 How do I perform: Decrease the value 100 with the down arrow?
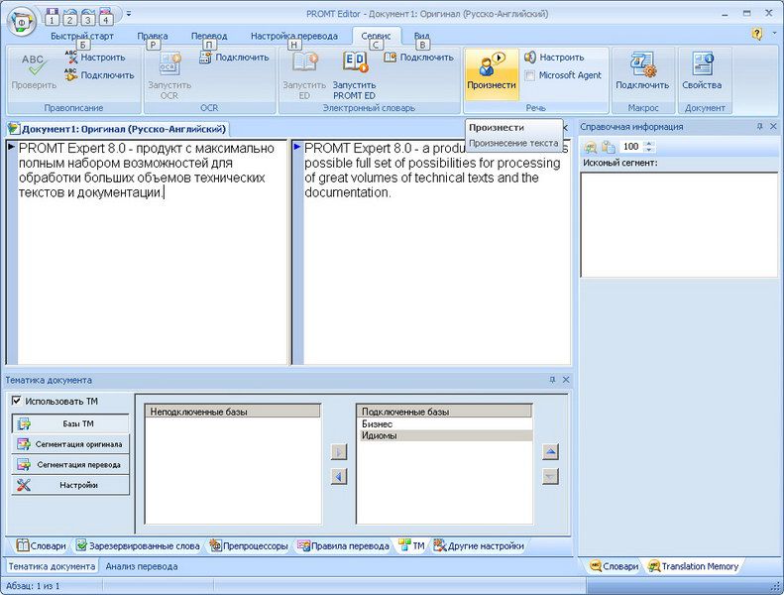[x=650, y=151]
